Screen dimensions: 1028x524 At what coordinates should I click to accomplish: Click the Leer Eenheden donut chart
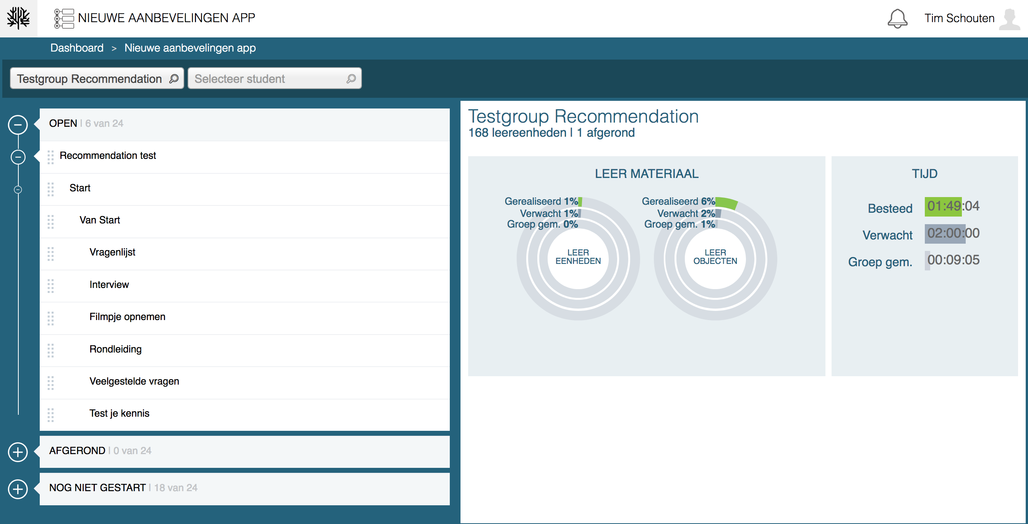pos(578,259)
